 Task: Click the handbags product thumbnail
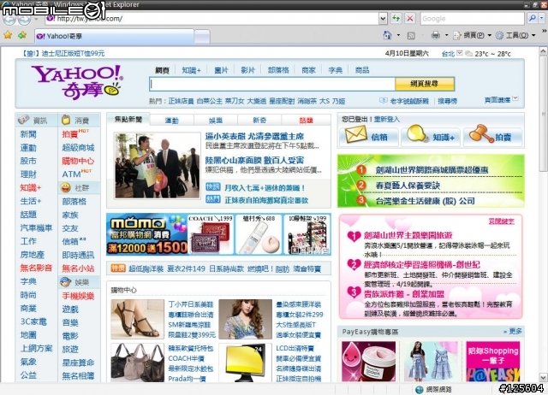pos(137,363)
